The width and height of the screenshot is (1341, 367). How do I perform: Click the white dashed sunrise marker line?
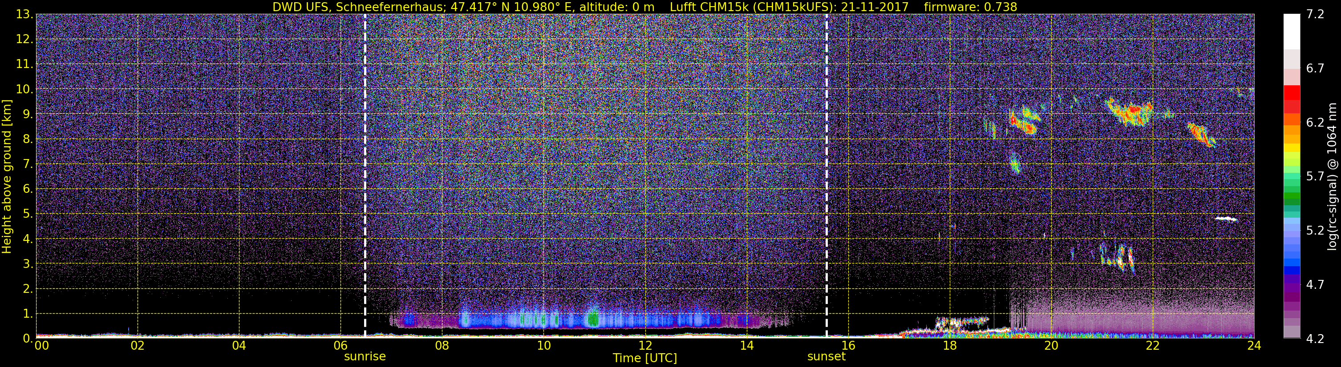365,176
